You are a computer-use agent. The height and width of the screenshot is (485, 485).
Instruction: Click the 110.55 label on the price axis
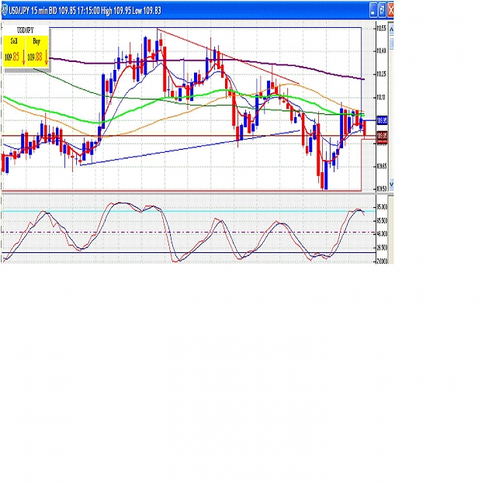coord(381,29)
